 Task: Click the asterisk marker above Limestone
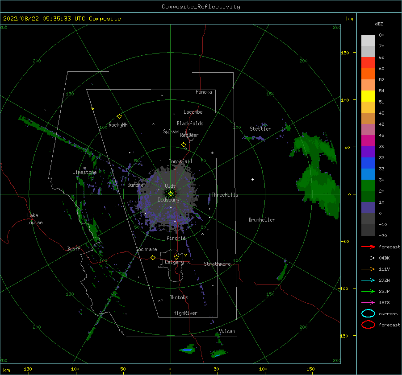(84, 168)
